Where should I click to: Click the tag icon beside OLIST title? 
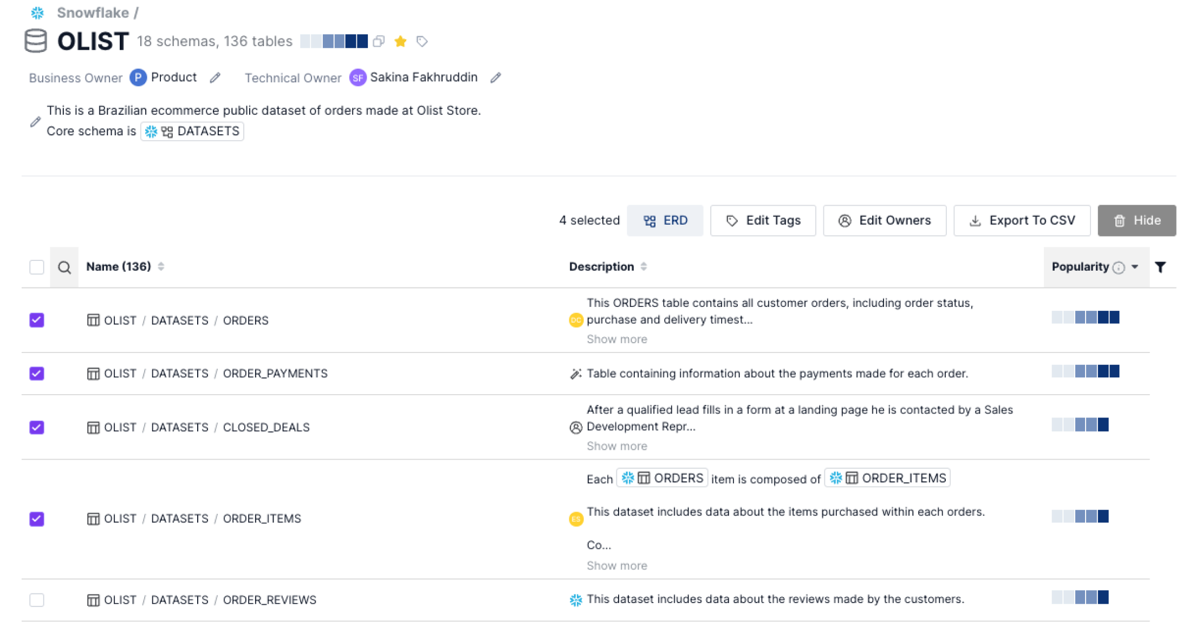point(422,41)
